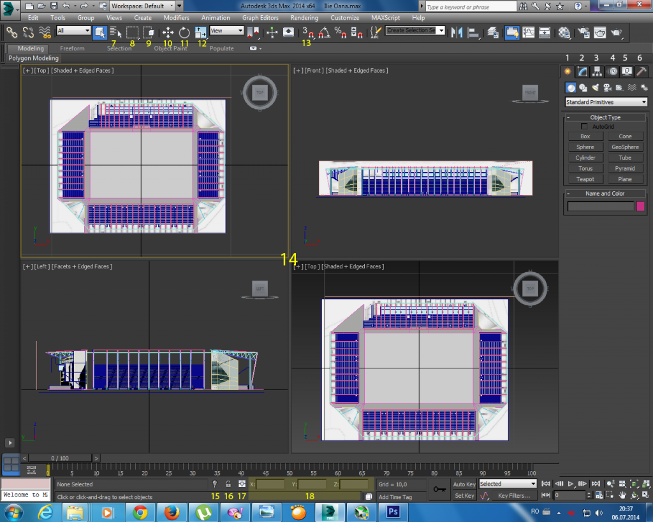Open the Rendered Frame Window
653x522 pixels.
599,32
